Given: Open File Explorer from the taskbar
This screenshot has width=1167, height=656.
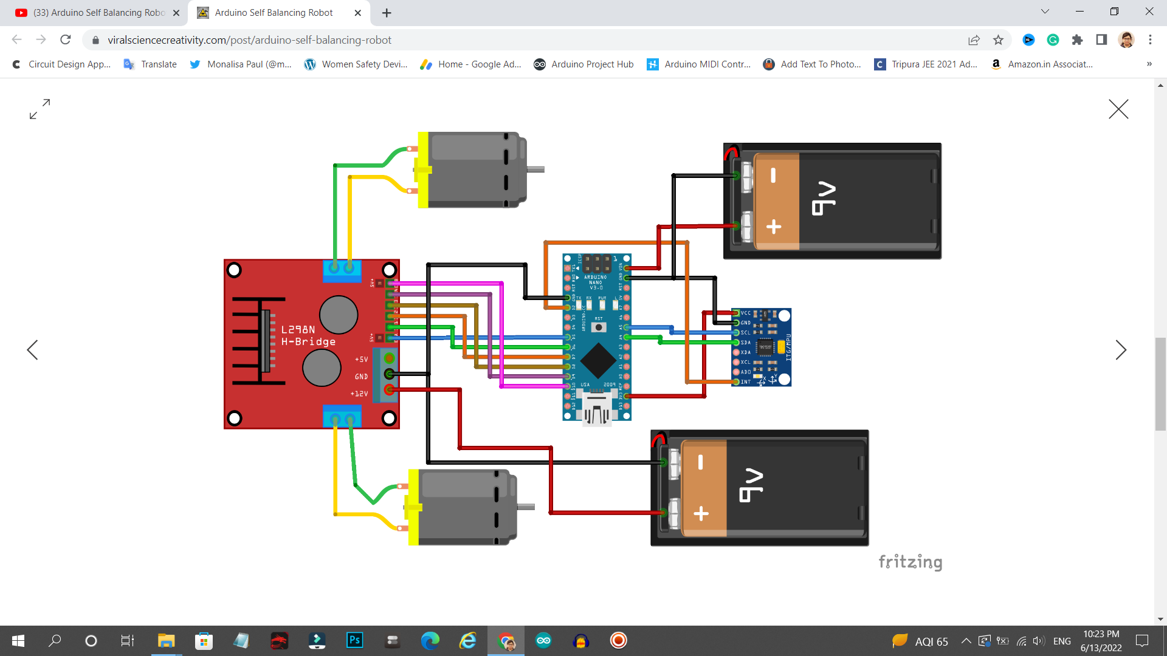Looking at the screenshot, I should (166, 640).
